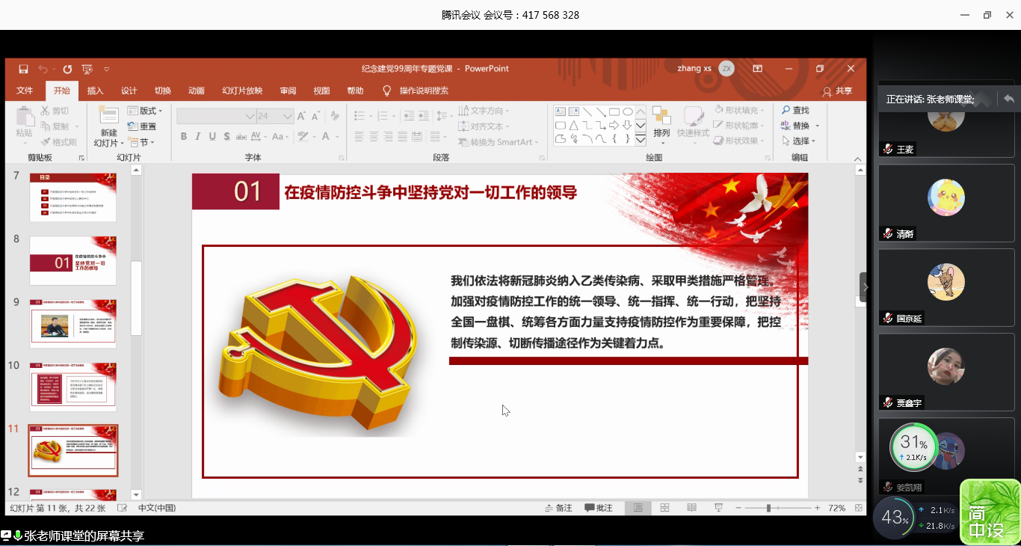Open the Select (选择) dropdown
The image size is (1021, 546).
click(798, 141)
